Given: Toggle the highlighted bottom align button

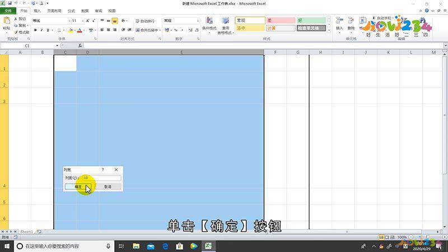Looking at the screenshot, I should (115, 21).
